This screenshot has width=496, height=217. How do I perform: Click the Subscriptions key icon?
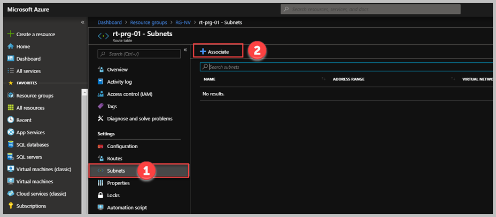coord(11,206)
